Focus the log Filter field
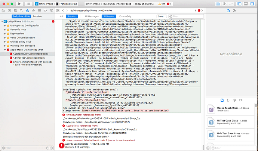The height and width of the screenshot is (151, 258). (x=186, y=16)
